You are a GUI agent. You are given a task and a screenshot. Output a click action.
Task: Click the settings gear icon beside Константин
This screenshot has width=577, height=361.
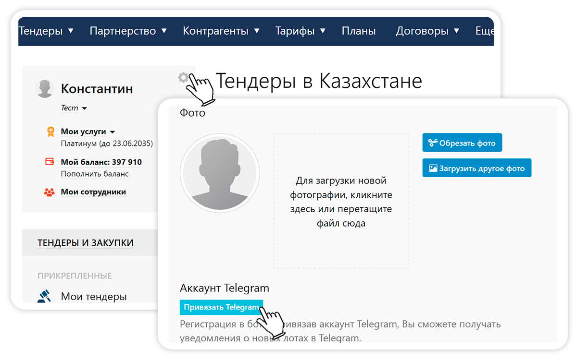pos(183,77)
